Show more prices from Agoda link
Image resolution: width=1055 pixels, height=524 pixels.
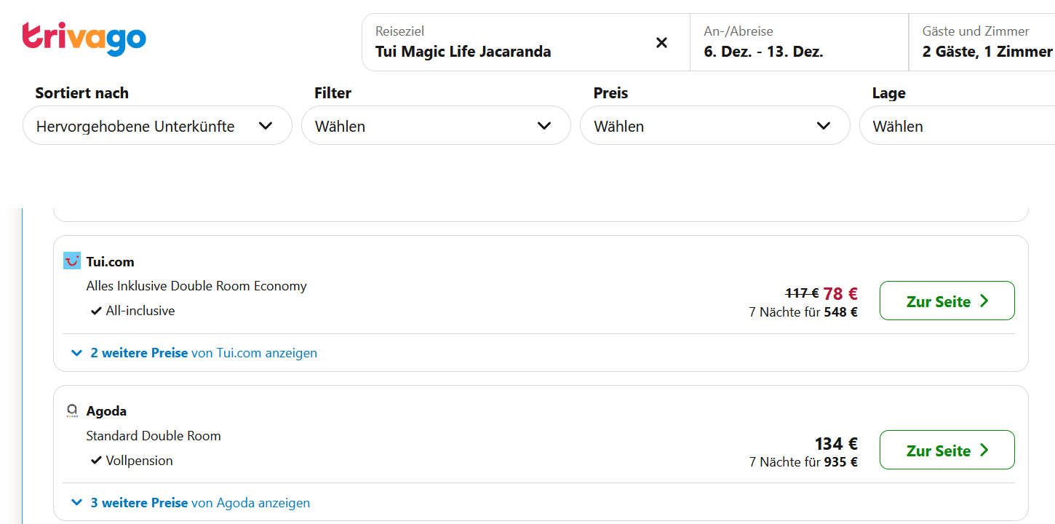pos(200,503)
